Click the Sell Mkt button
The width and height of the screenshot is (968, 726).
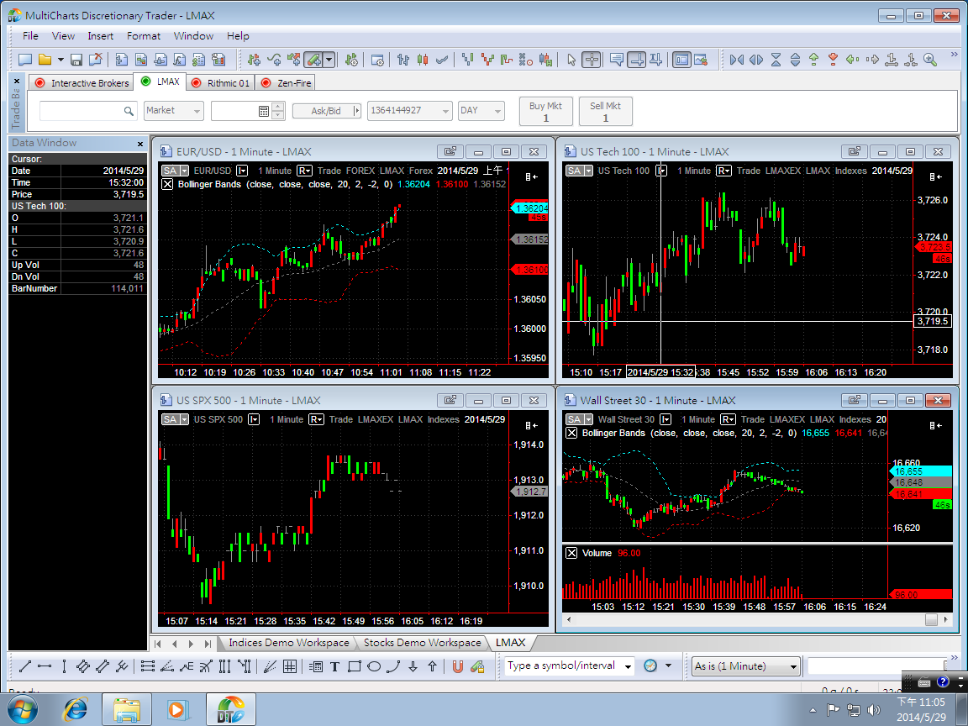tap(606, 111)
